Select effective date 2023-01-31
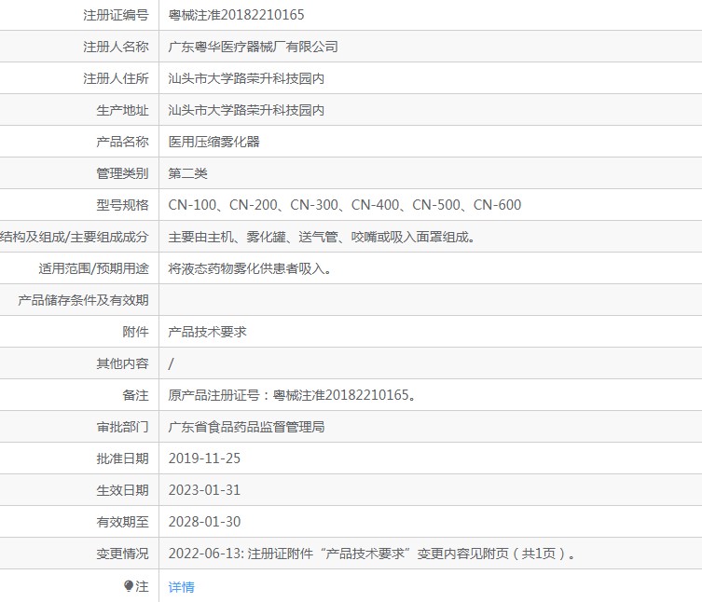Screen dimensions: 702x602 click(204, 490)
